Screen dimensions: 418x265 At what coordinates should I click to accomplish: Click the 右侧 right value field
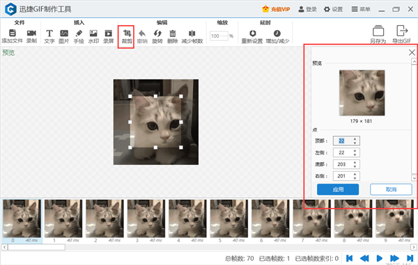tap(346, 176)
